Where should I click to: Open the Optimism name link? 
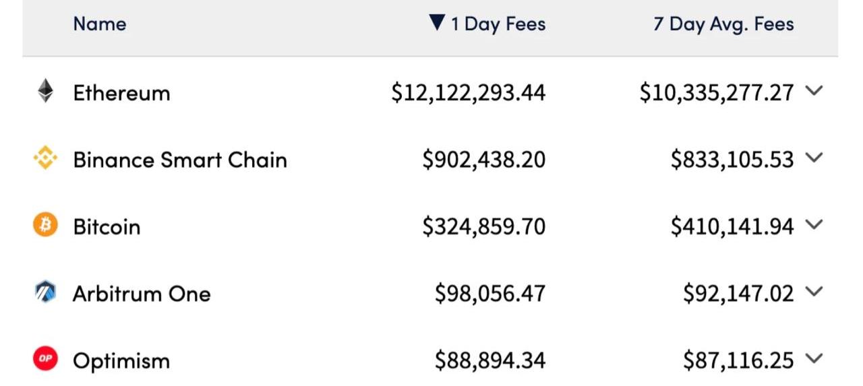click(121, 361)
